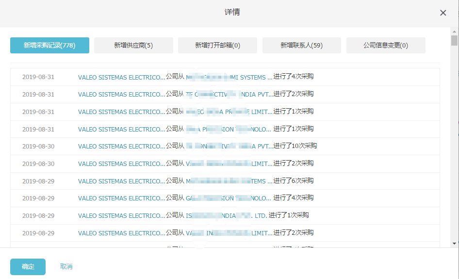Open VALEO SISTEMAS link in the 6次采购 row
This screenshot has width=459, height=279.
tap(121, 181)
